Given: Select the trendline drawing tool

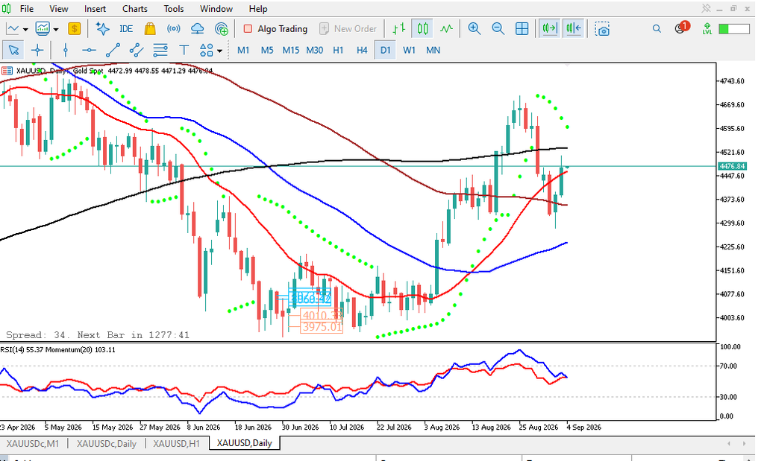Looking at the screenshot, I should point(113,50).
